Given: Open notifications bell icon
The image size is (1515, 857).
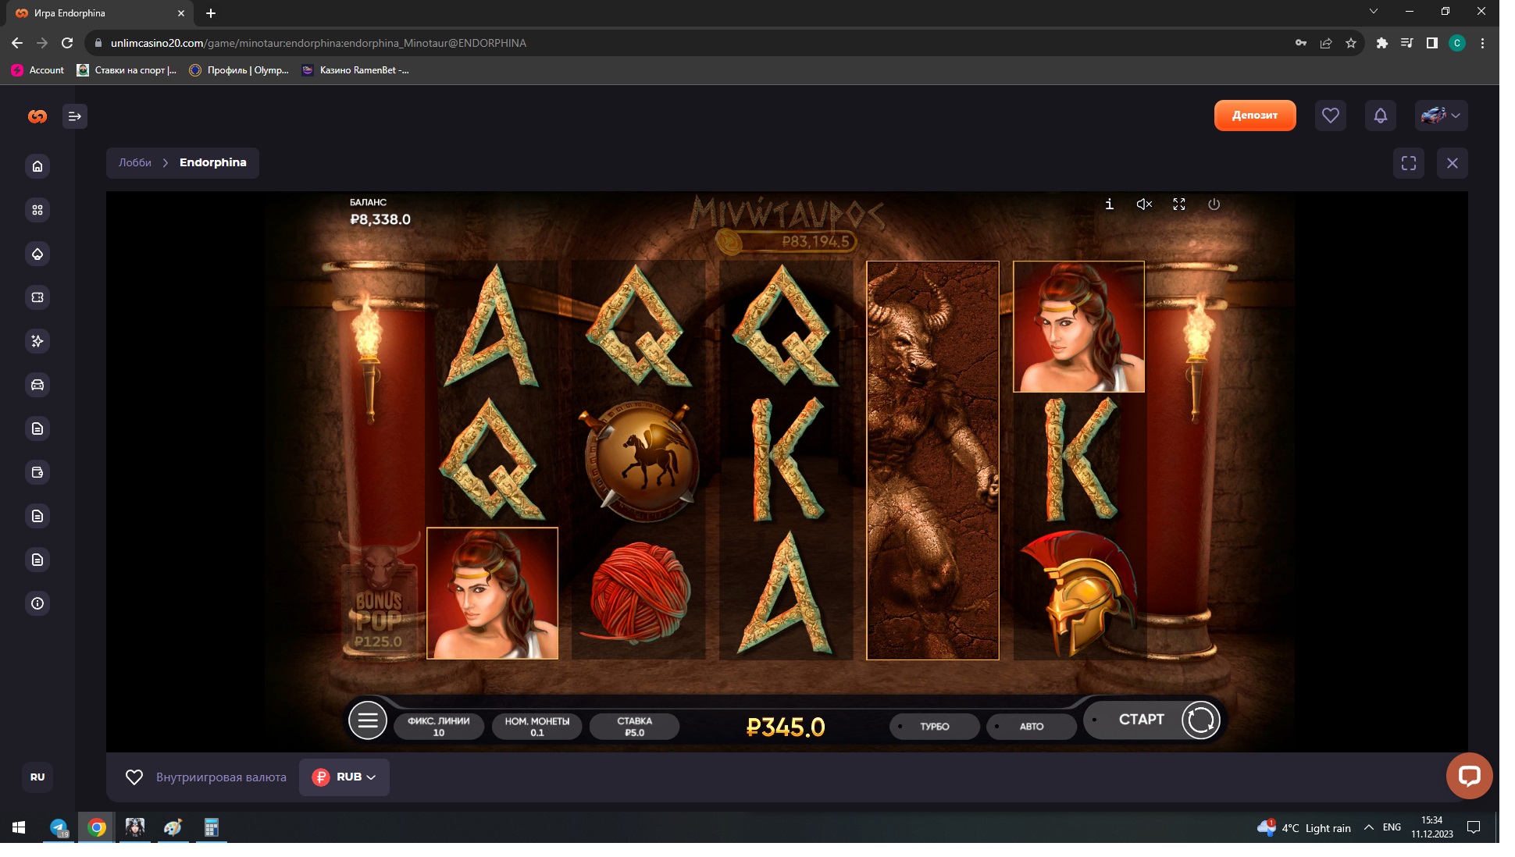Looking at the screenshot, I should pyautogui.click(x=1380, y=116).
